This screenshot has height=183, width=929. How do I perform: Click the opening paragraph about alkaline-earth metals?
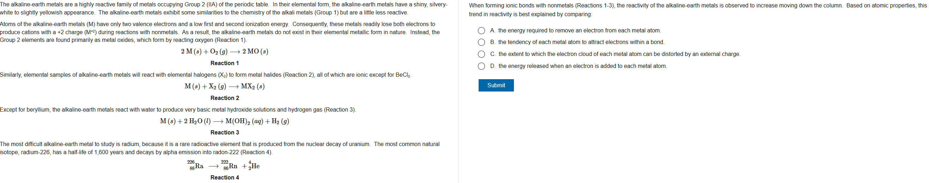click(223, 9)
